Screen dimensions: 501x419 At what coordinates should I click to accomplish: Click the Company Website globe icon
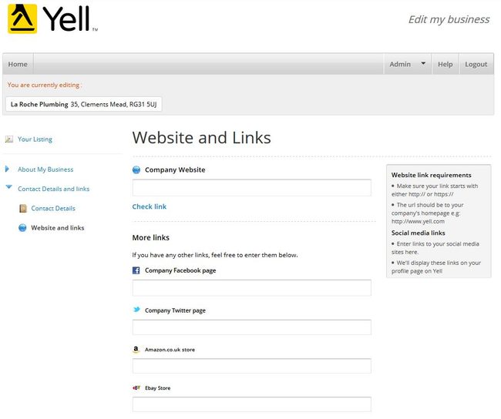[136, 170]
